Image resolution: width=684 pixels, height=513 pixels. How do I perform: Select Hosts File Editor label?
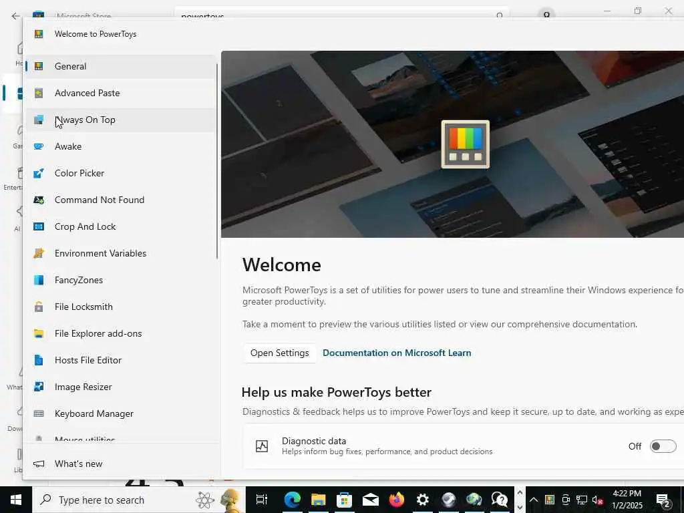(88, 360)
